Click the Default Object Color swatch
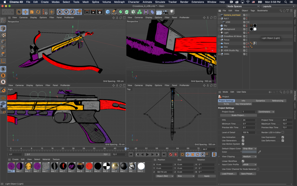 pyautogui.click(x=249, y=152)
